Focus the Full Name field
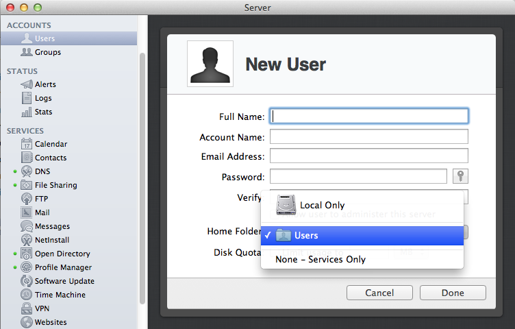The height and width of the screenshot is (329, 515). [x=369, y=116]
